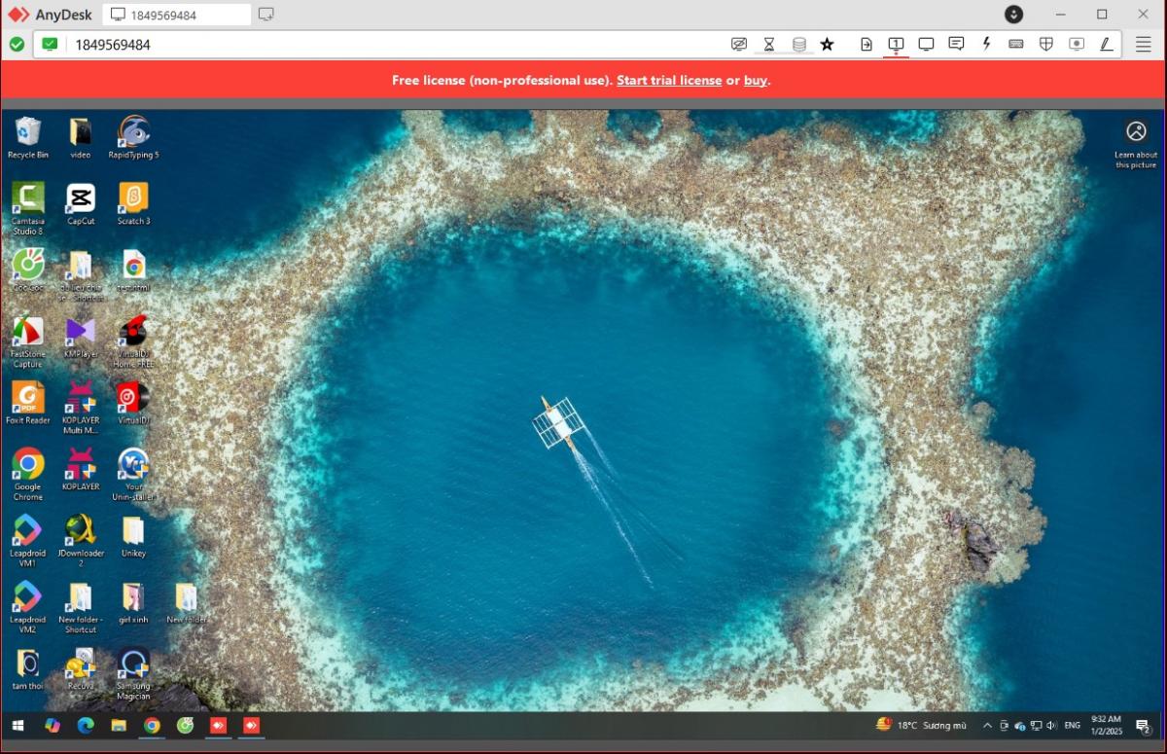Expand the hidden system tray icons chevron
1167x754 pixels.
pos(987,726)
